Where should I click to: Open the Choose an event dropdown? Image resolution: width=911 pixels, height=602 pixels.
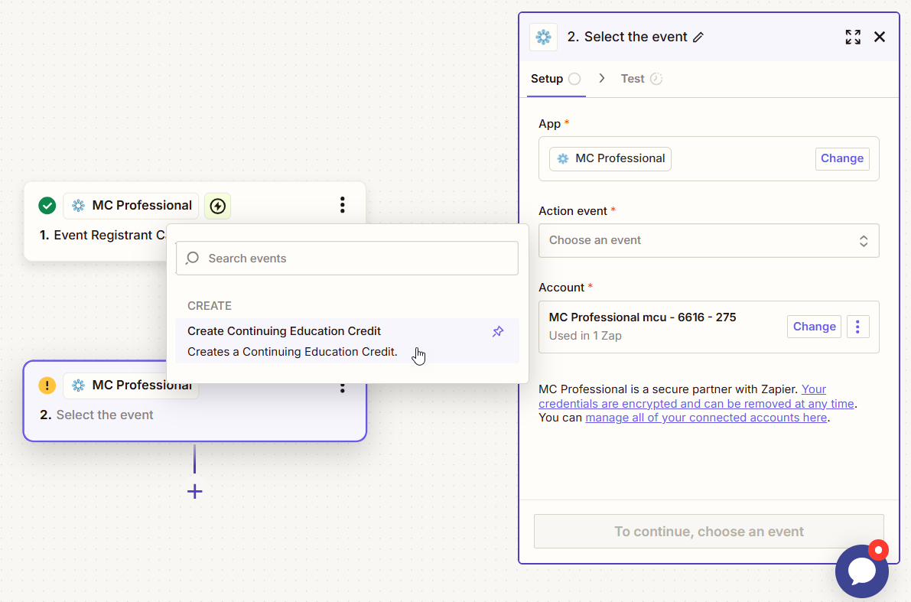(x=708, y=240)
